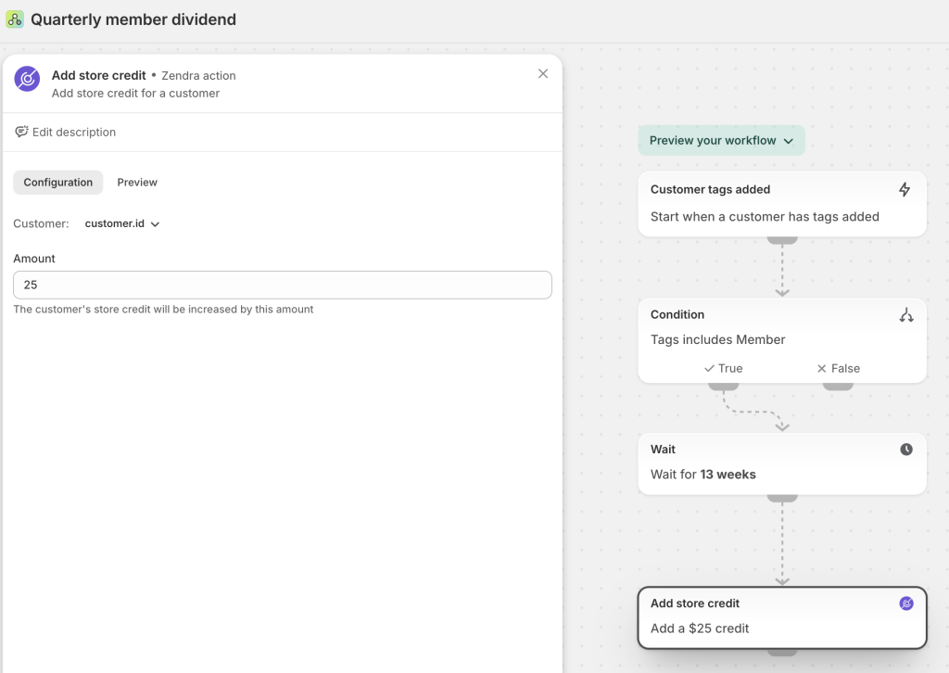Click the Amount input field
949x673 pixels.
[x=283, y=286]
